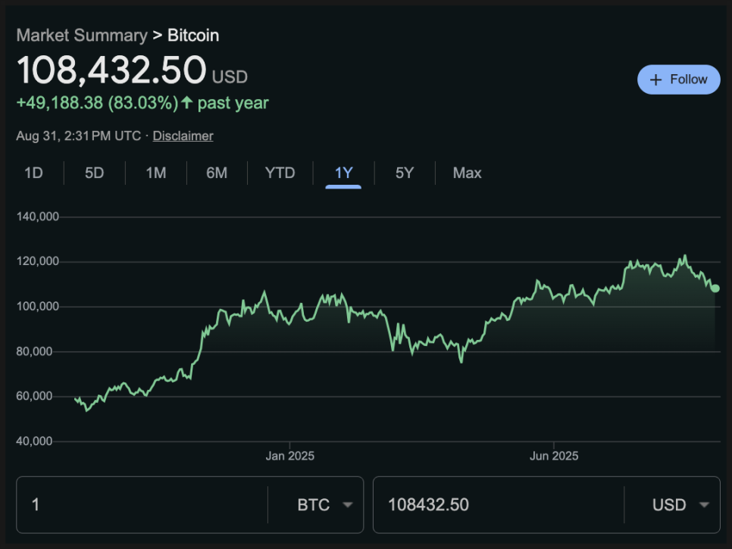Click the Aug 31, 2:31 PM UTC timestamp

click(x=79, y=136)
